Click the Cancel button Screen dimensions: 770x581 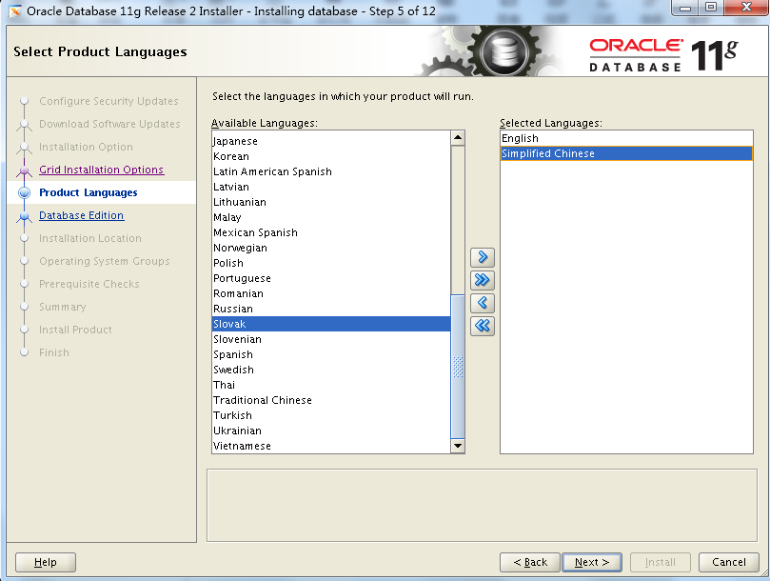(729, 562)
